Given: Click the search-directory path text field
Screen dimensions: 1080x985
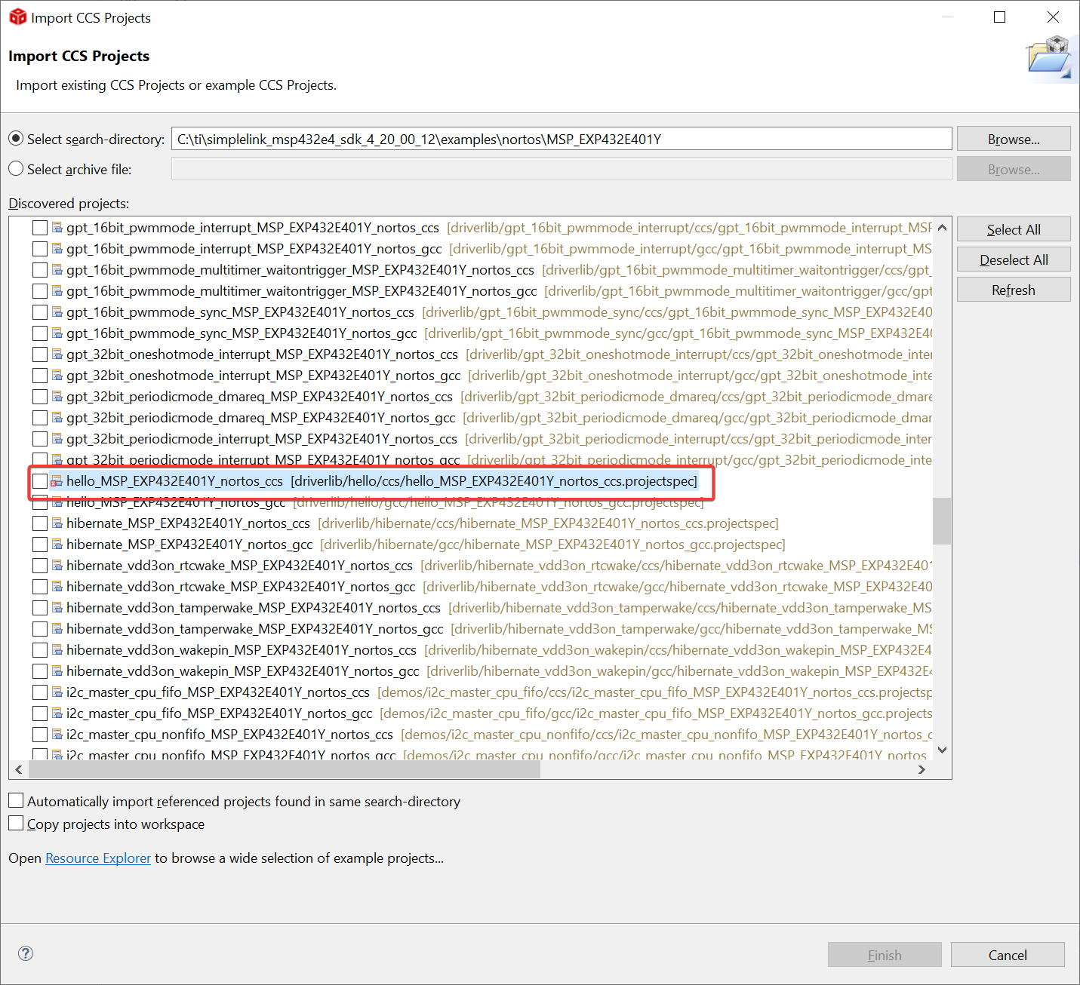Looking at the screenshot, I should point(561,139).
